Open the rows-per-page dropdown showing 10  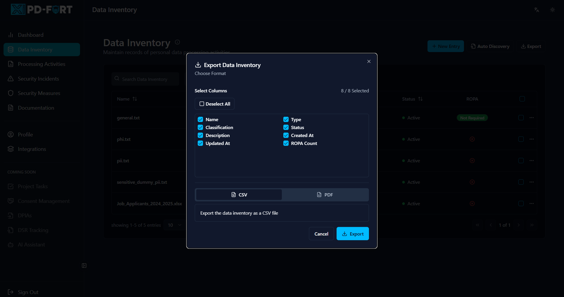(x=174, y=225)
